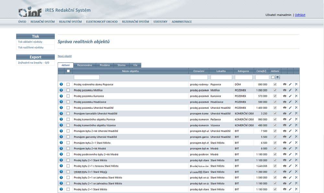Delete the Prodej pozemku Kunovice object
This screenshot has height=193, width=324.
click(296, 96)
